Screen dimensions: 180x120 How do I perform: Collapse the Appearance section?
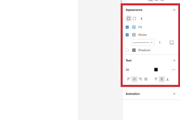[x=174, y=10]
